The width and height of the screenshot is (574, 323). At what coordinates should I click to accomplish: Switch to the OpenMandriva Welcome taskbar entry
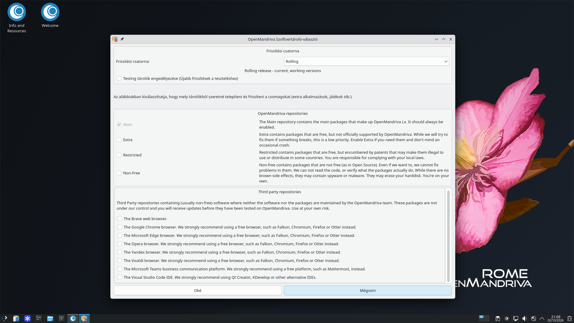(73, 319)
